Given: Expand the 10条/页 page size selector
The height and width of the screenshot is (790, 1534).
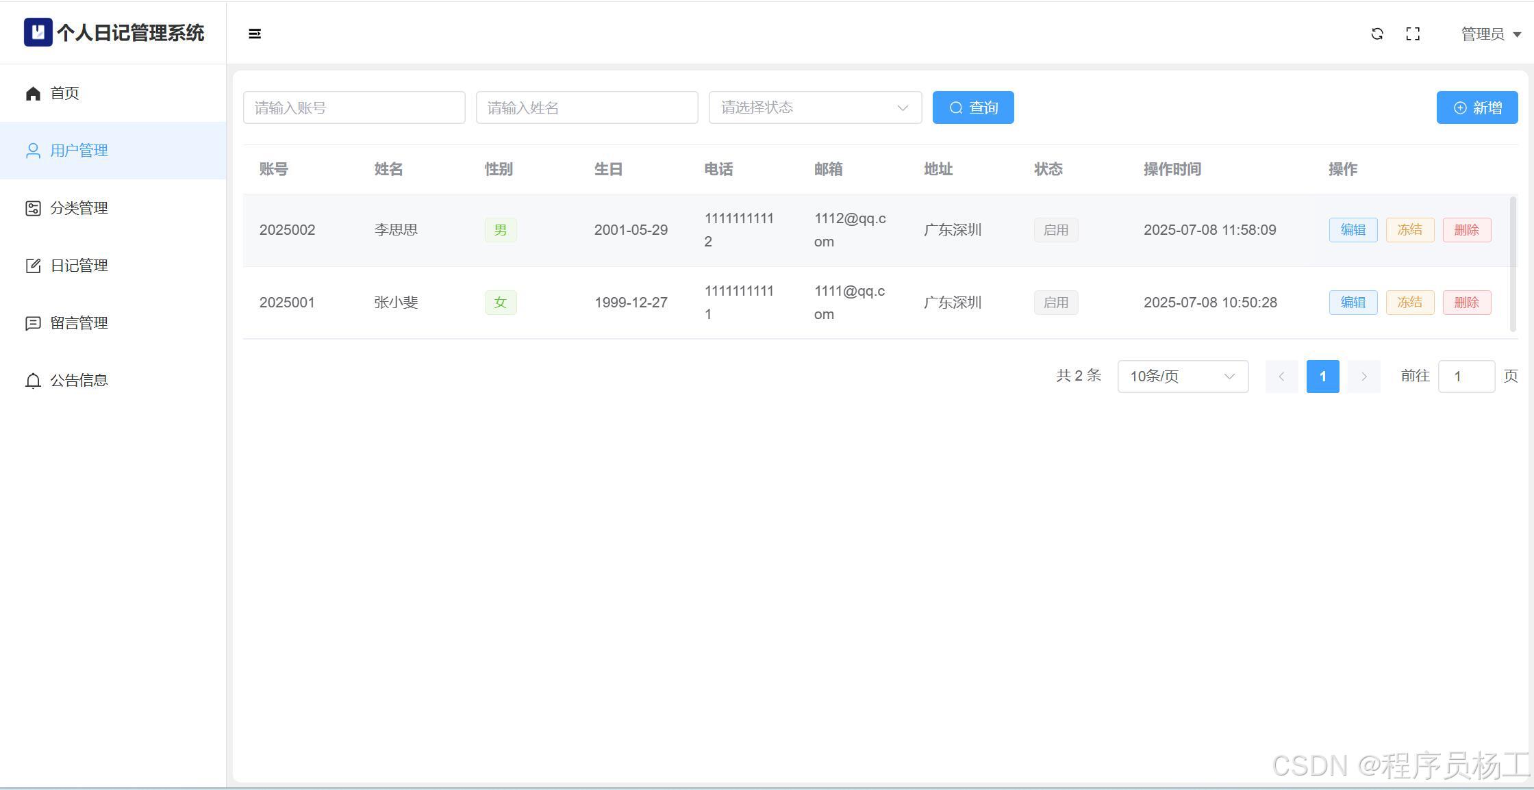Looking at the screenshot, I should 1183,377.
